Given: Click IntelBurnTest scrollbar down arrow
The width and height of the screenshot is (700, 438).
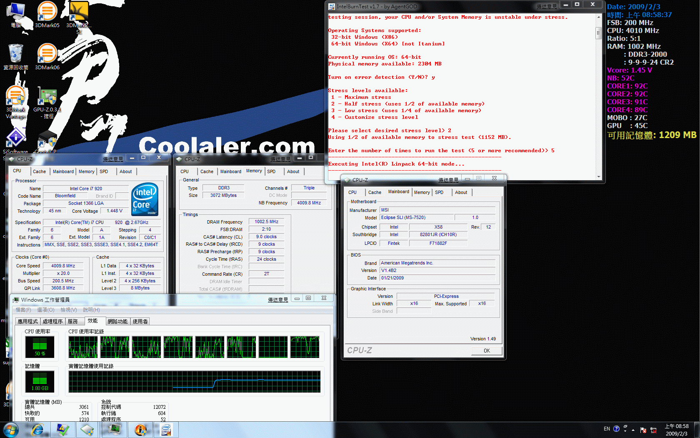Looking at the screenshot, I should (598, 177).
